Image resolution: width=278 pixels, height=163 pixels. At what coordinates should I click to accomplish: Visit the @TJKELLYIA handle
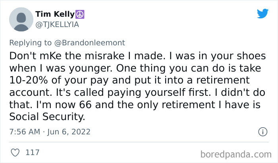[57, 25]
